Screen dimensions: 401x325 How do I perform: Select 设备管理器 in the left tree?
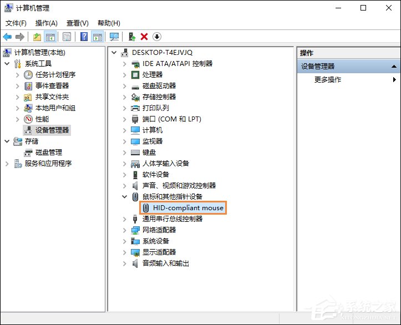click(52, 130)
